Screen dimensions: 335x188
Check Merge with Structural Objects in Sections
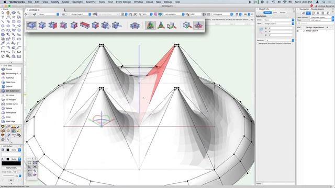[258, 43]
